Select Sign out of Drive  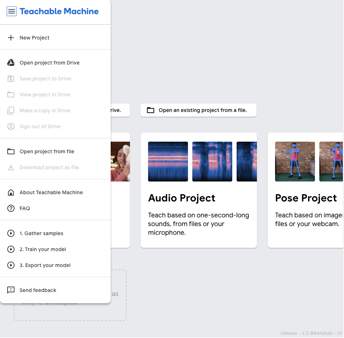(40, 126)
